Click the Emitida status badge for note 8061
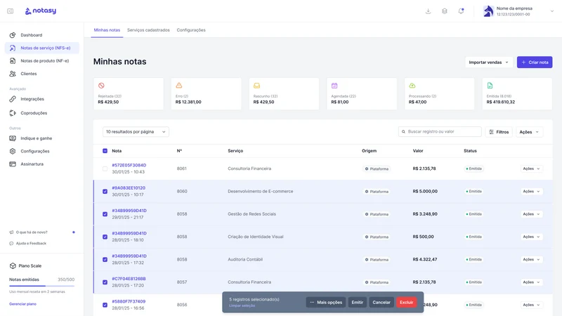This screenshot has width=562, height=316. pos(473,169)
